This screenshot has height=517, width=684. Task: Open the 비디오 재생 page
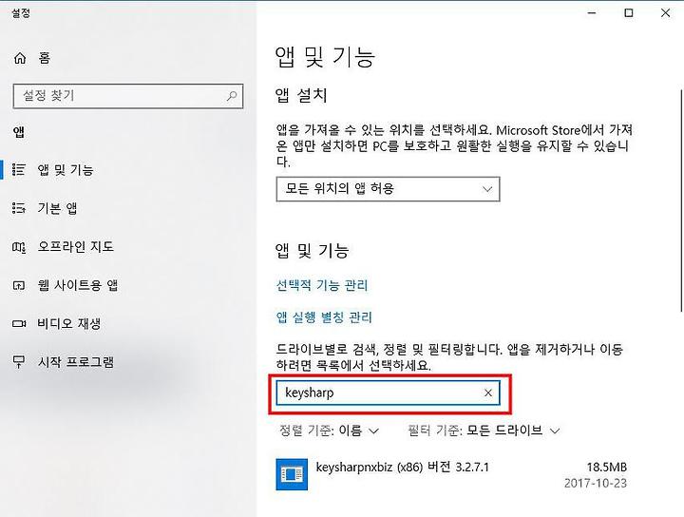pos(69,324)
